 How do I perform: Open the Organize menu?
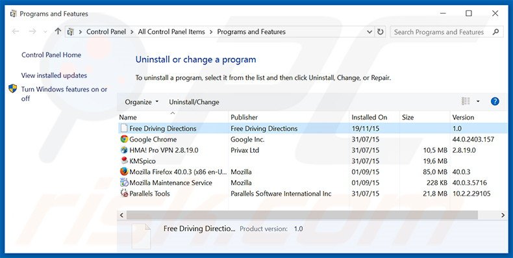pyautogui.click(x=142, y=102)
